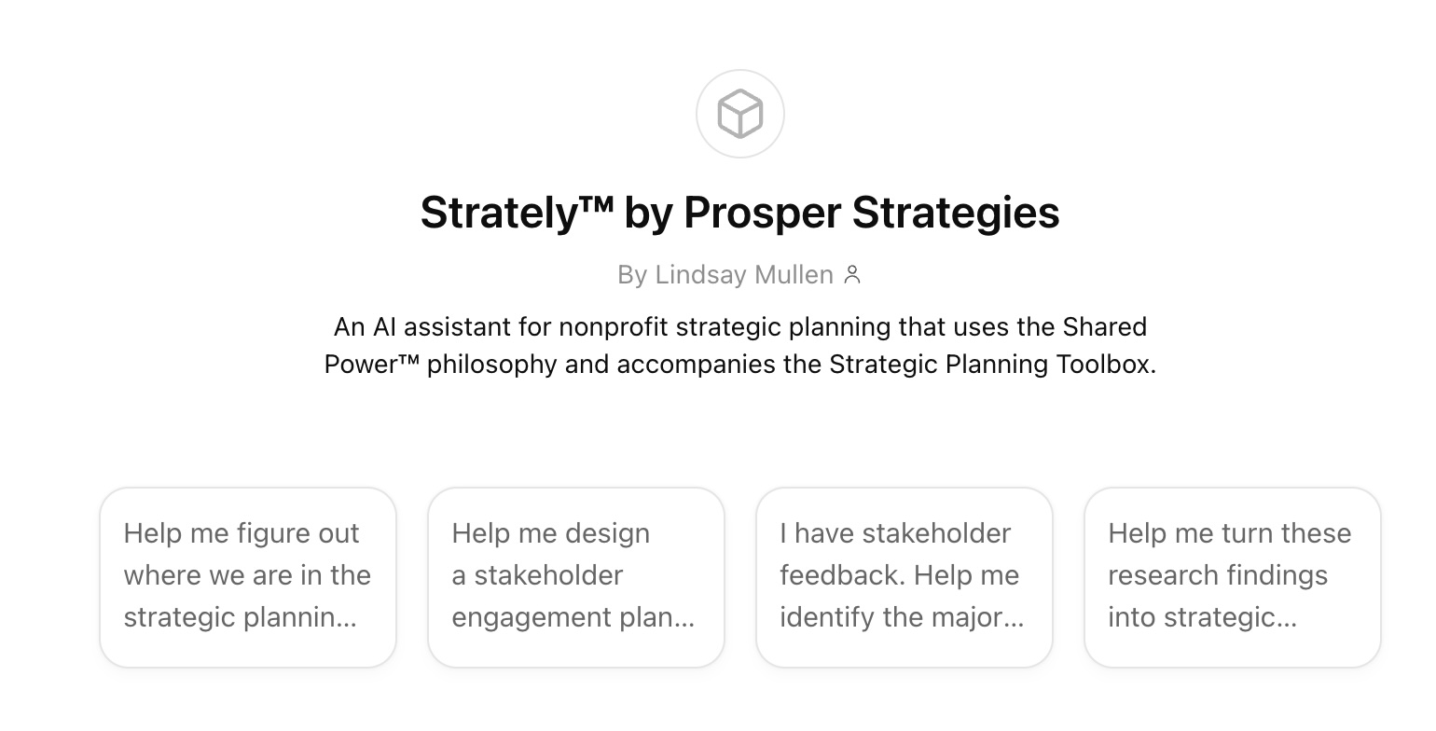Choose the "Help me design a stakeholder engagement plan" card
The width and height of the screenshot is (1436, 731).
pyautogui.click(x=576, y=576)
